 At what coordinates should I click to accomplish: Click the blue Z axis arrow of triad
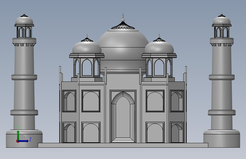tap(24, 141)
